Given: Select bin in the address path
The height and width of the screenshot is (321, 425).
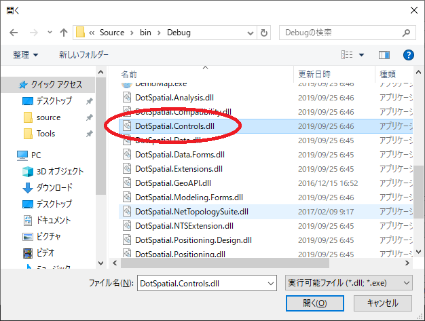Looking at the screenshot, I should click(x=145, y=33).
